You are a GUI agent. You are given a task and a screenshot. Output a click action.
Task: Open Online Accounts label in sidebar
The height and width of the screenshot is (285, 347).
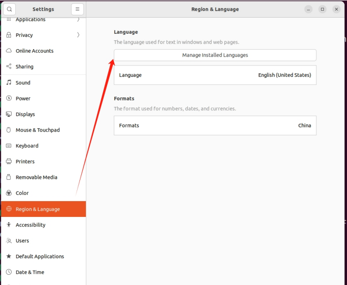tap(34, 51)
